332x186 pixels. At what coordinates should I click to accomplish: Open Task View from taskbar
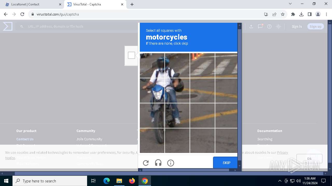[93, 181]
